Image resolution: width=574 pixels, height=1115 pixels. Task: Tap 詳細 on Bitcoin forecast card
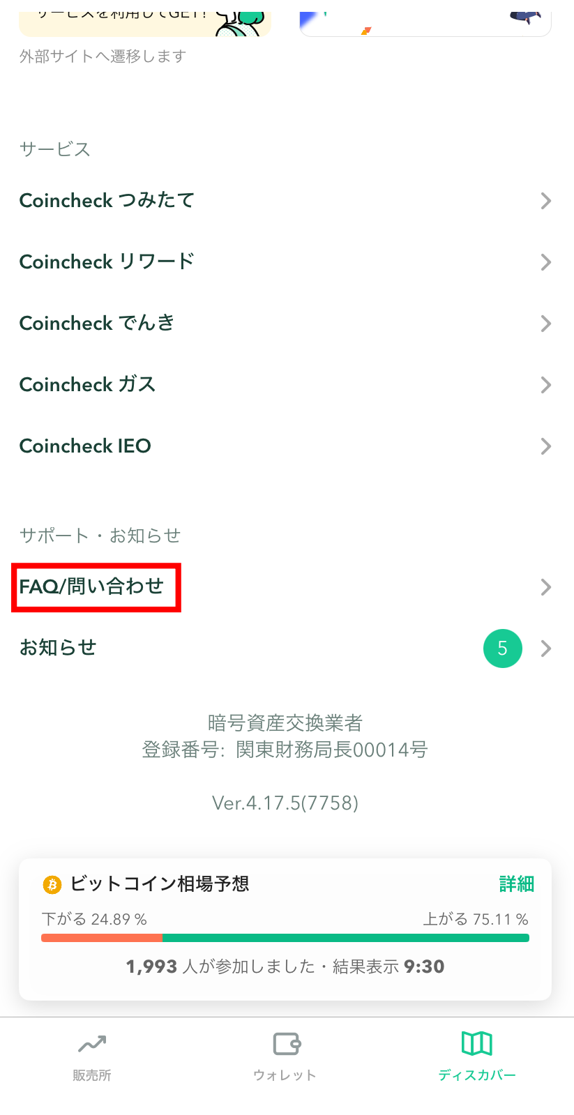click(x=516, y=884)
